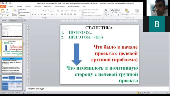Open Преобразовать в SmartArt dropdown
Screen dimensions: 170x96
click(92, 15)
